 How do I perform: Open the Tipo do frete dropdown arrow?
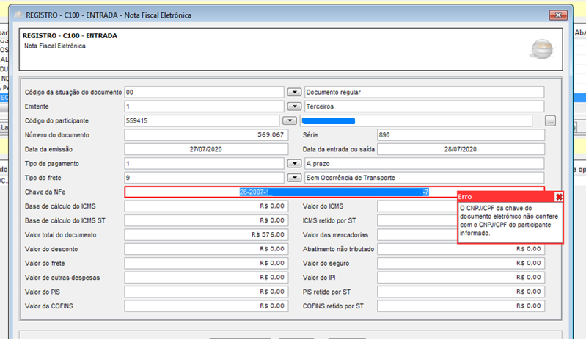(295, 178)
